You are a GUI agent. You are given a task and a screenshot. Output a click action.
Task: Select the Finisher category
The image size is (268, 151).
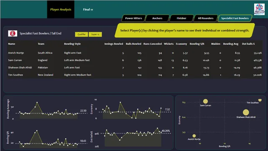tap(181, 18)
